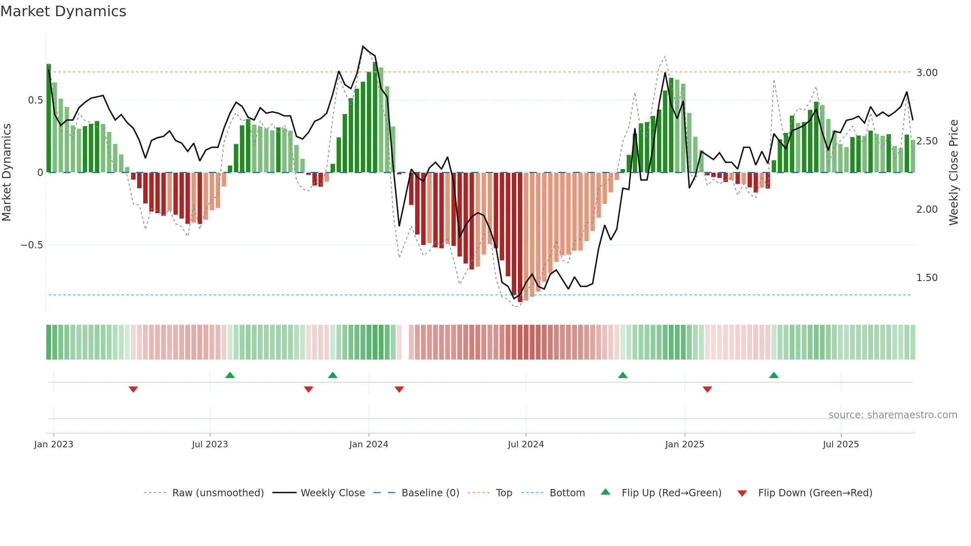Toggle the Top legend entry
The image size is (971, 546).
coord(490,493)
